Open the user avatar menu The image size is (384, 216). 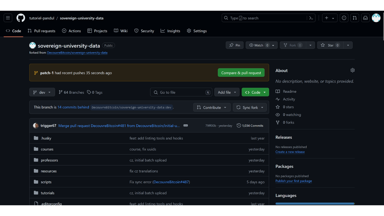click(376, 18)
